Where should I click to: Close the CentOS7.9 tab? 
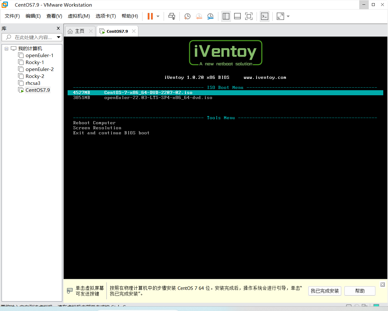pyautogui.click(x=134, y=31)
